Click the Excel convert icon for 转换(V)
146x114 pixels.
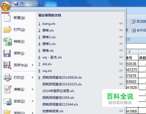click(x=8, y=41)
